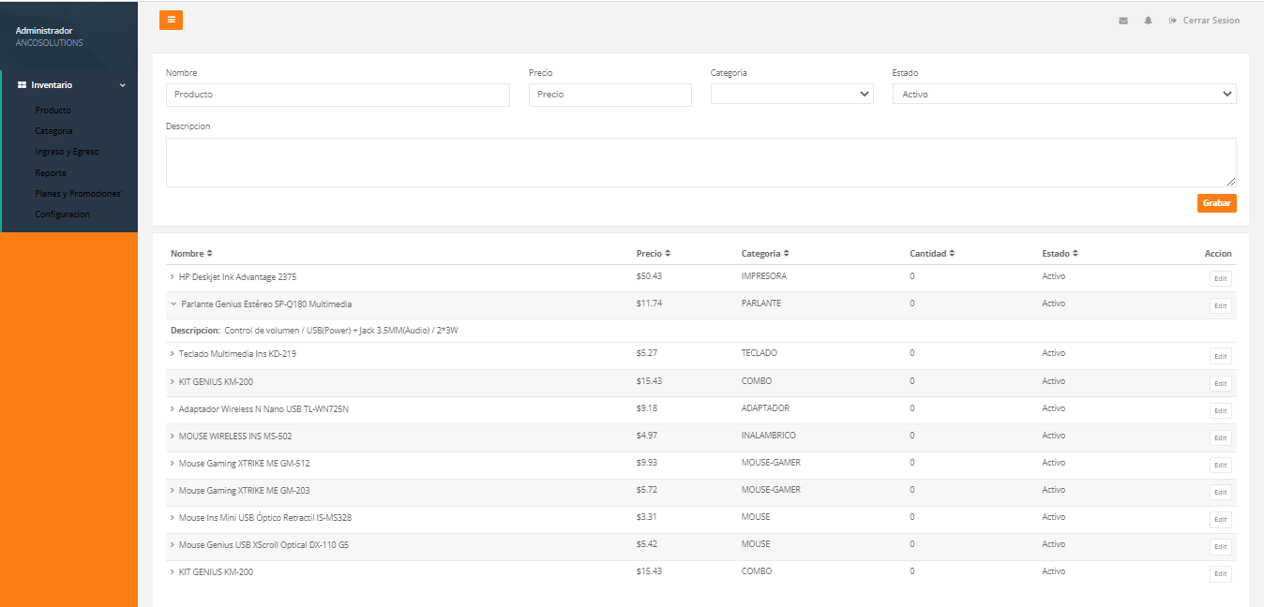The height and width of the screenshot is (607, 1264).
Task: Sort the table by Precio column
Action: 653,254
